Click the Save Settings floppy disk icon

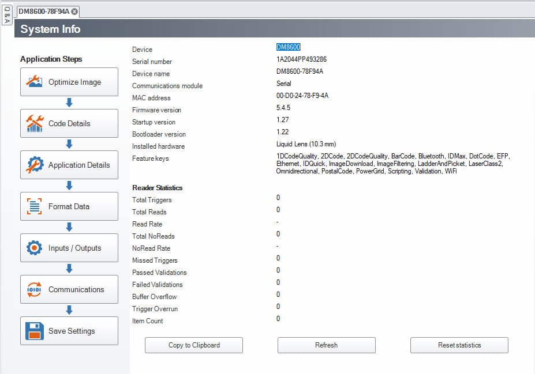pos(35,331)
